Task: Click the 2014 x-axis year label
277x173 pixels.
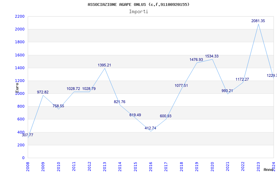Action: point(120,166)
